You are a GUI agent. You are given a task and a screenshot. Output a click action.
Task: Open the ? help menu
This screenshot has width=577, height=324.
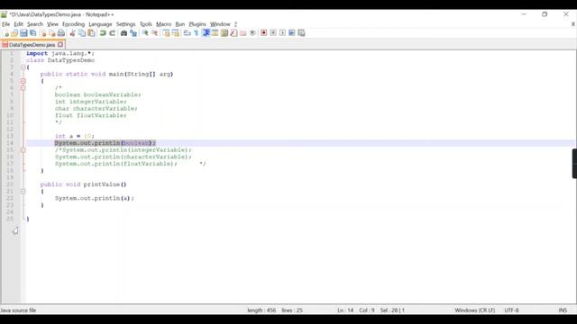coord(235,24)
